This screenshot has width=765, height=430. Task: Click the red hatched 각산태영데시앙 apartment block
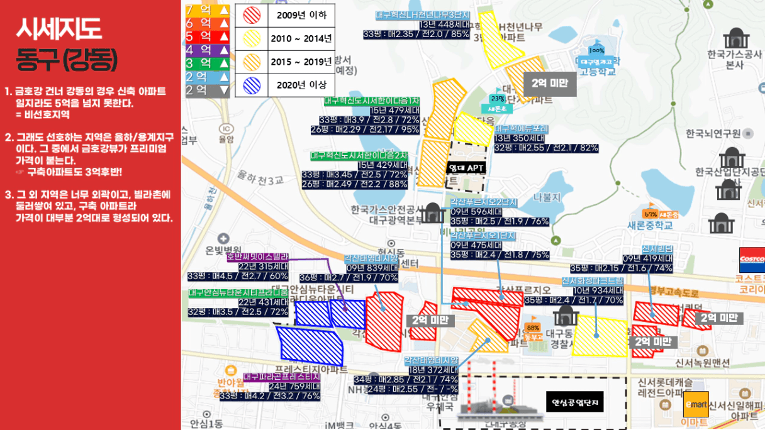coord(384,321)
